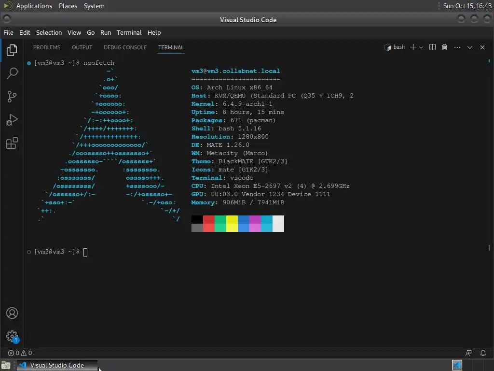The image size is (494, 371).
Task: Open the Search view in activity bar
Action: click(12, 73)
